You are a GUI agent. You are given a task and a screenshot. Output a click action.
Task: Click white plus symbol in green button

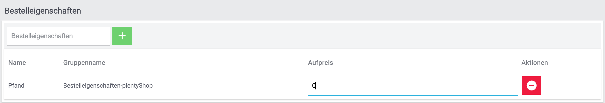pyautogui.click(x=122, y=36)
